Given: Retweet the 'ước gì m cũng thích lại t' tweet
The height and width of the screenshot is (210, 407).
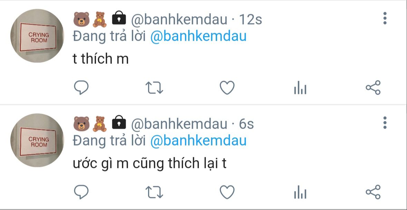Looking at the screenshot, I should [154, 192].
